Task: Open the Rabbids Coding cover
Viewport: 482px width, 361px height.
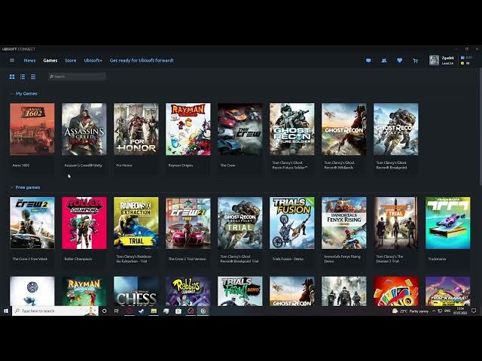Action: pos(188,291)
